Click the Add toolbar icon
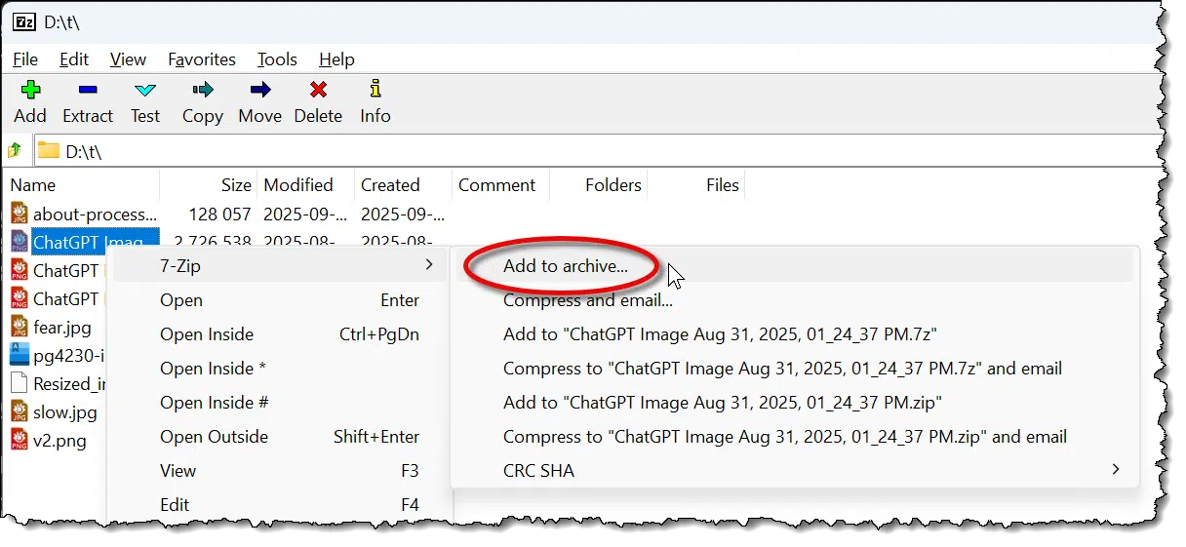This screenshot has height=547, width=1186. pyautogui.click(x=30, y=91)
